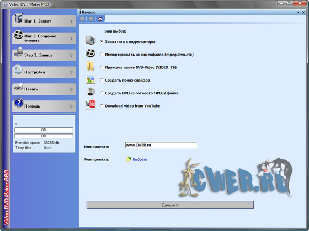
Task: Click the film reel icon beside Шаг 2
Action: pyautogui.click(x=19, y=35)
